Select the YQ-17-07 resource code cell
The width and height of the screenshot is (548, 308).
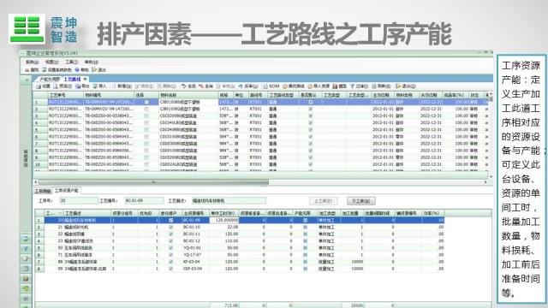(x=195, y=255)
